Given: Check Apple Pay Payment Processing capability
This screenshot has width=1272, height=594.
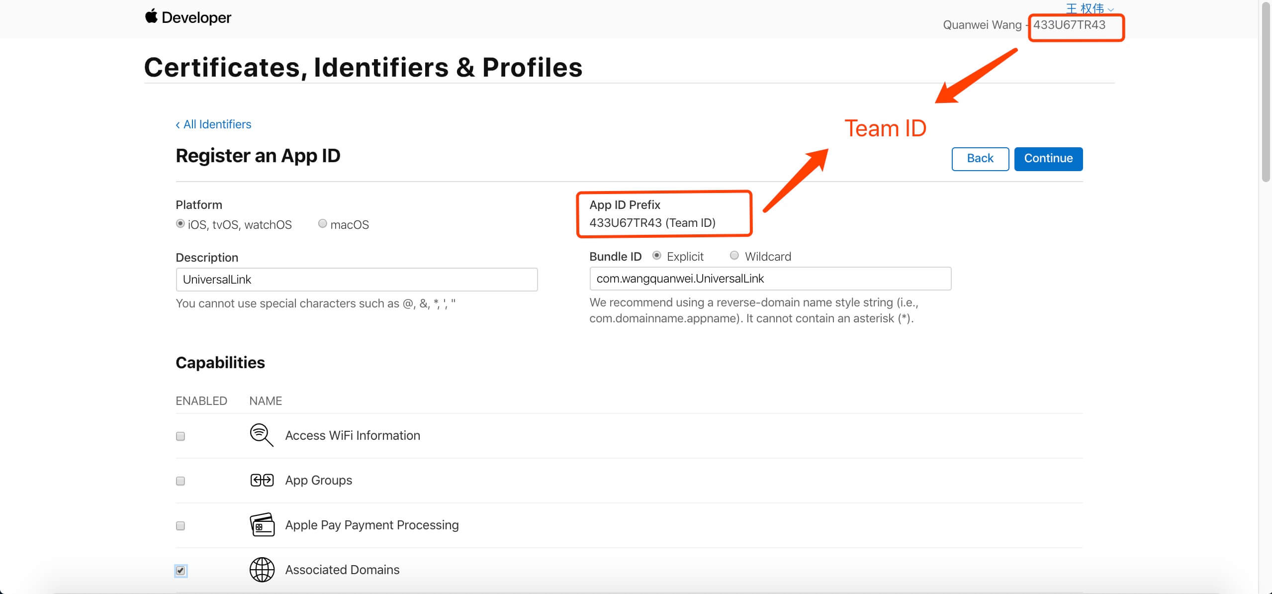Looking at the screenshot, I should [181, 526].
